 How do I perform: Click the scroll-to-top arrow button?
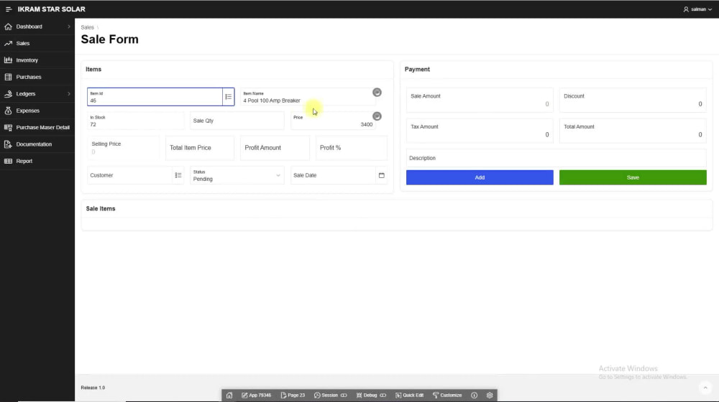click(x=705, y=388)
